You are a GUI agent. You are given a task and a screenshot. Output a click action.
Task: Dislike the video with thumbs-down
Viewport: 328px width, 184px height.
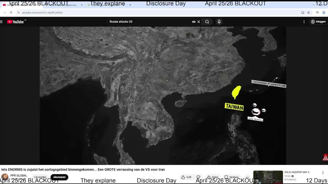pyautogui.click(x=198, y=177)
